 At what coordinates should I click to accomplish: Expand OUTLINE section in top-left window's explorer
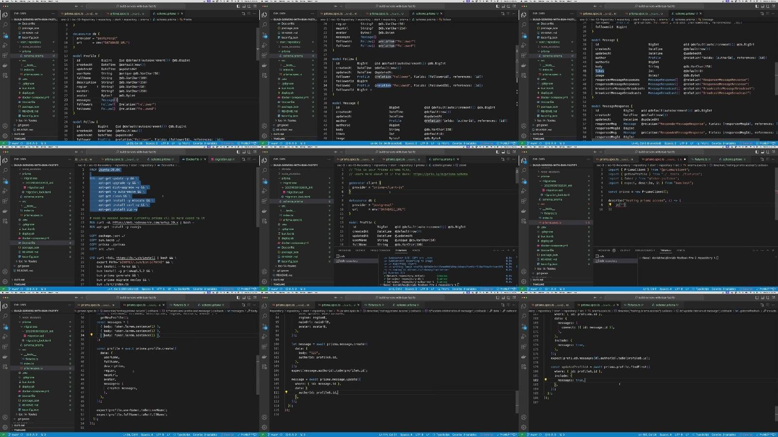[19, 134]
